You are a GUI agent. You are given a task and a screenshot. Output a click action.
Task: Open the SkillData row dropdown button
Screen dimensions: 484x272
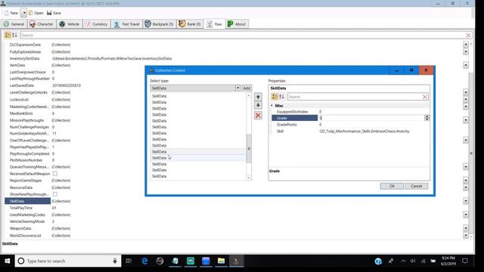pyautogui.click(x=466, y=201)
